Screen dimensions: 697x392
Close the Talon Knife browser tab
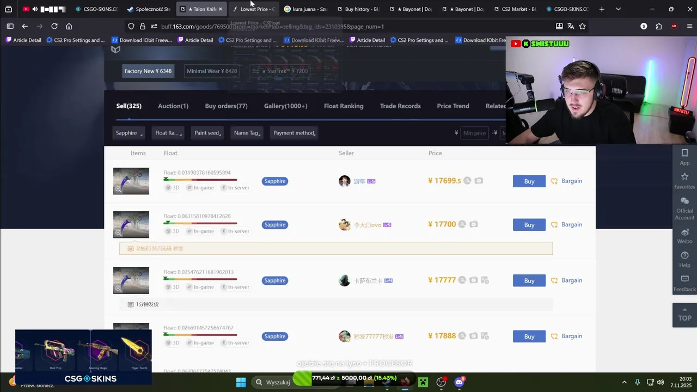pos(220,9)
